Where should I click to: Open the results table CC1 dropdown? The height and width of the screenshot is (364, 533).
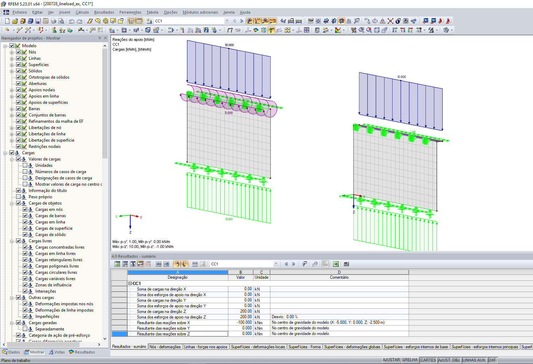pos(276,264)
